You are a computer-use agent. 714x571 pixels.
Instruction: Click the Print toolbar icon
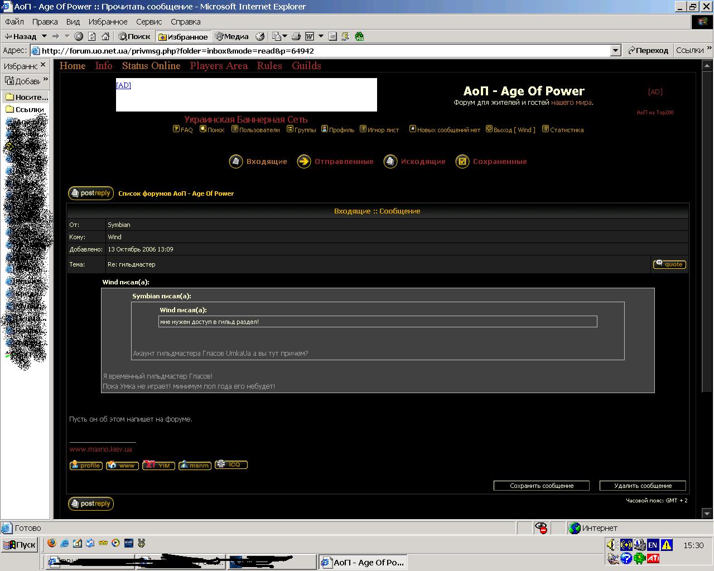296,36
